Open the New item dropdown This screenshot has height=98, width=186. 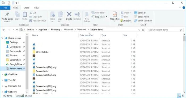click(99, 13)
